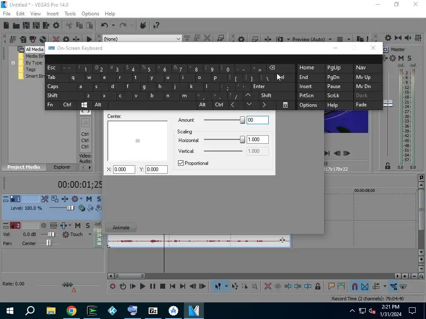426x319 pixels.
Task: Open Google Chrome from the taskbar
Action: [72, 310]
